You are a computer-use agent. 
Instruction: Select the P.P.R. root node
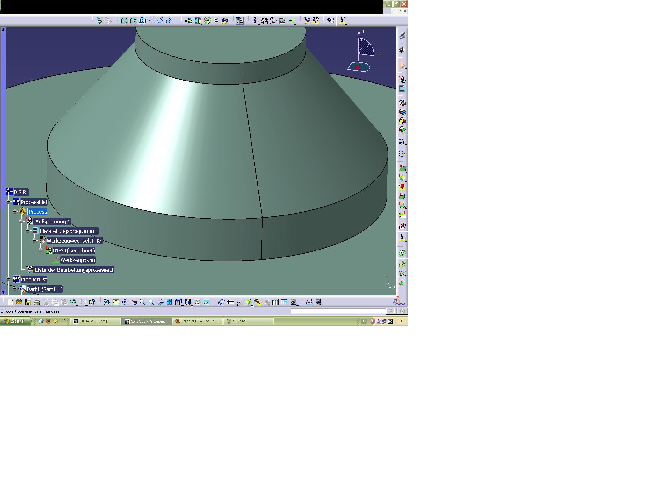click(x=21, y=192)
